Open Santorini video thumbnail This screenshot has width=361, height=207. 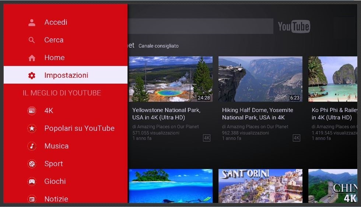[x=260, y=186]
